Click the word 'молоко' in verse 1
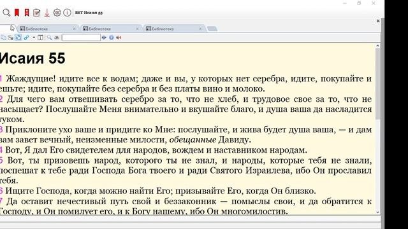 point(247,89)
